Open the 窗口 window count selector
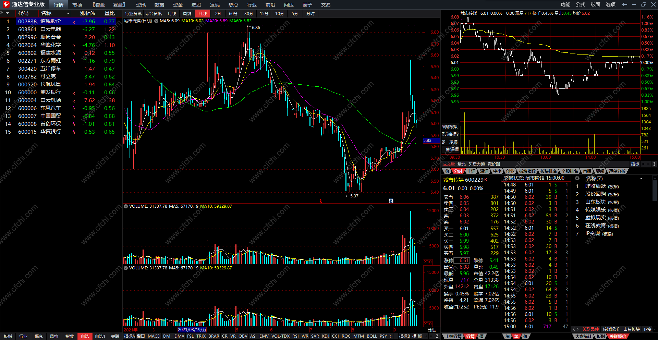Image resolution: width=658 pixels, height=340 pixels. (x=141, y=336)
